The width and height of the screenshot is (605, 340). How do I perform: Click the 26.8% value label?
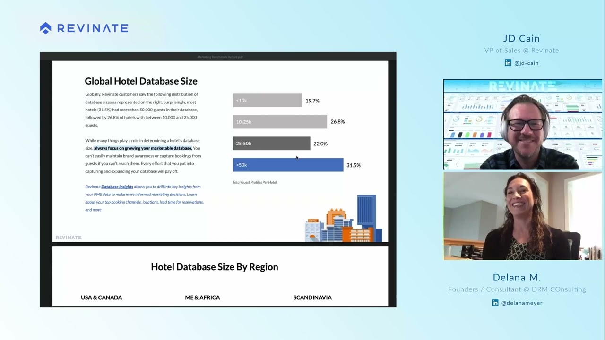pos(337,122)
